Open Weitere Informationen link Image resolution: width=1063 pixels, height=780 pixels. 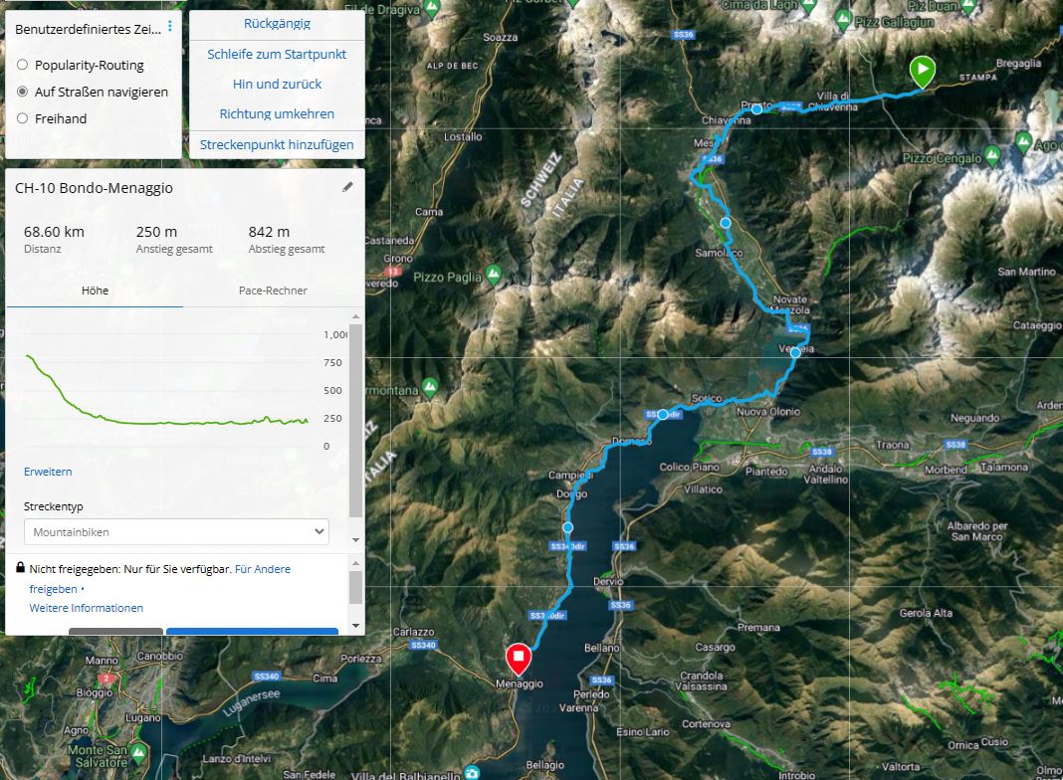(x=87, y=608)
